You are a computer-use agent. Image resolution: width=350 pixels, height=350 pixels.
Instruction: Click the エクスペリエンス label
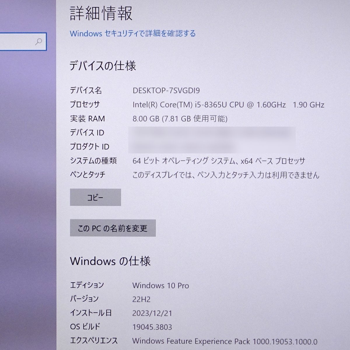pos(94,340)
